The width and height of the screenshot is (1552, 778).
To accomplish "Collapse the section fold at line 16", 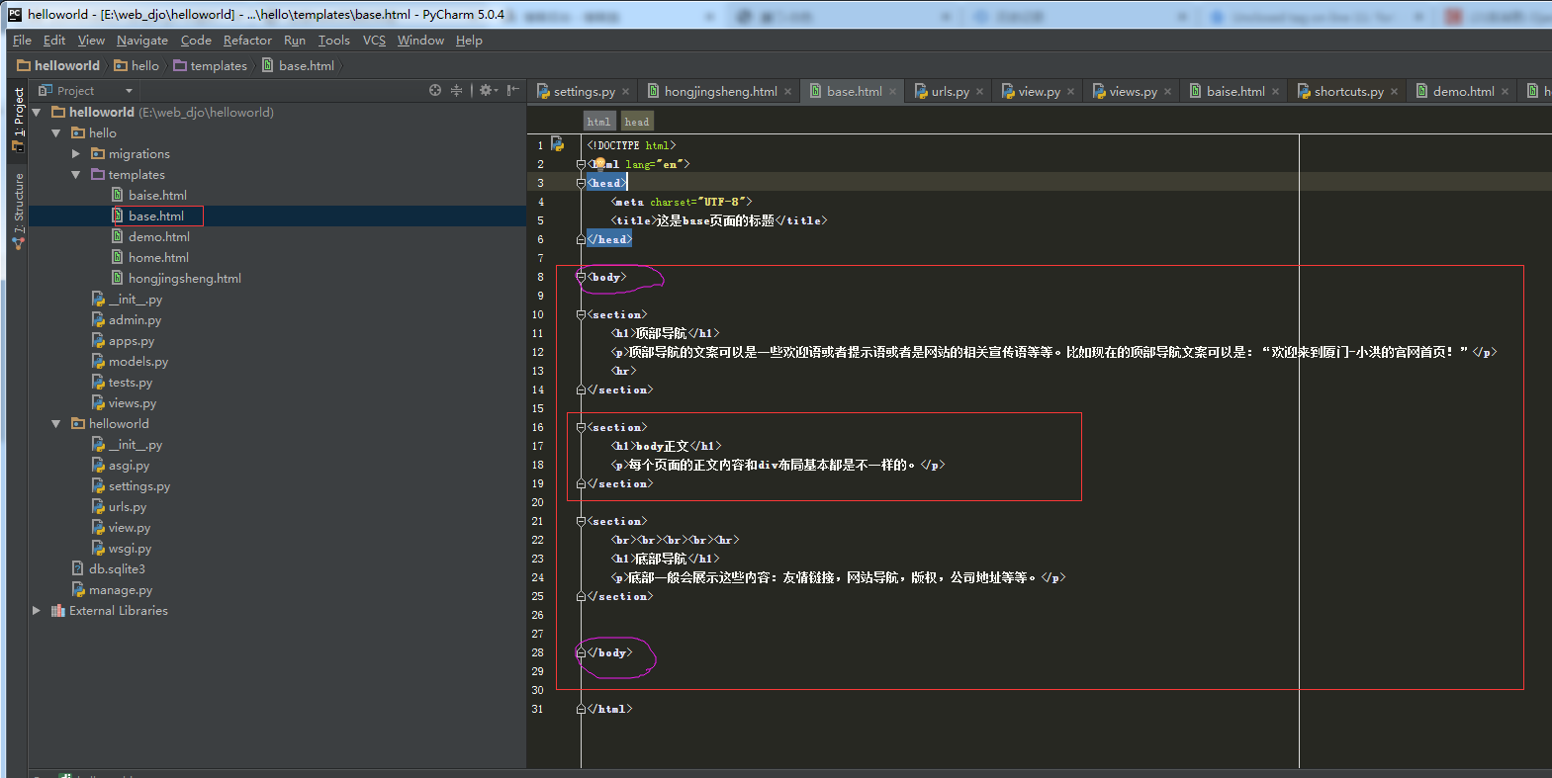I will coord(581,427).
